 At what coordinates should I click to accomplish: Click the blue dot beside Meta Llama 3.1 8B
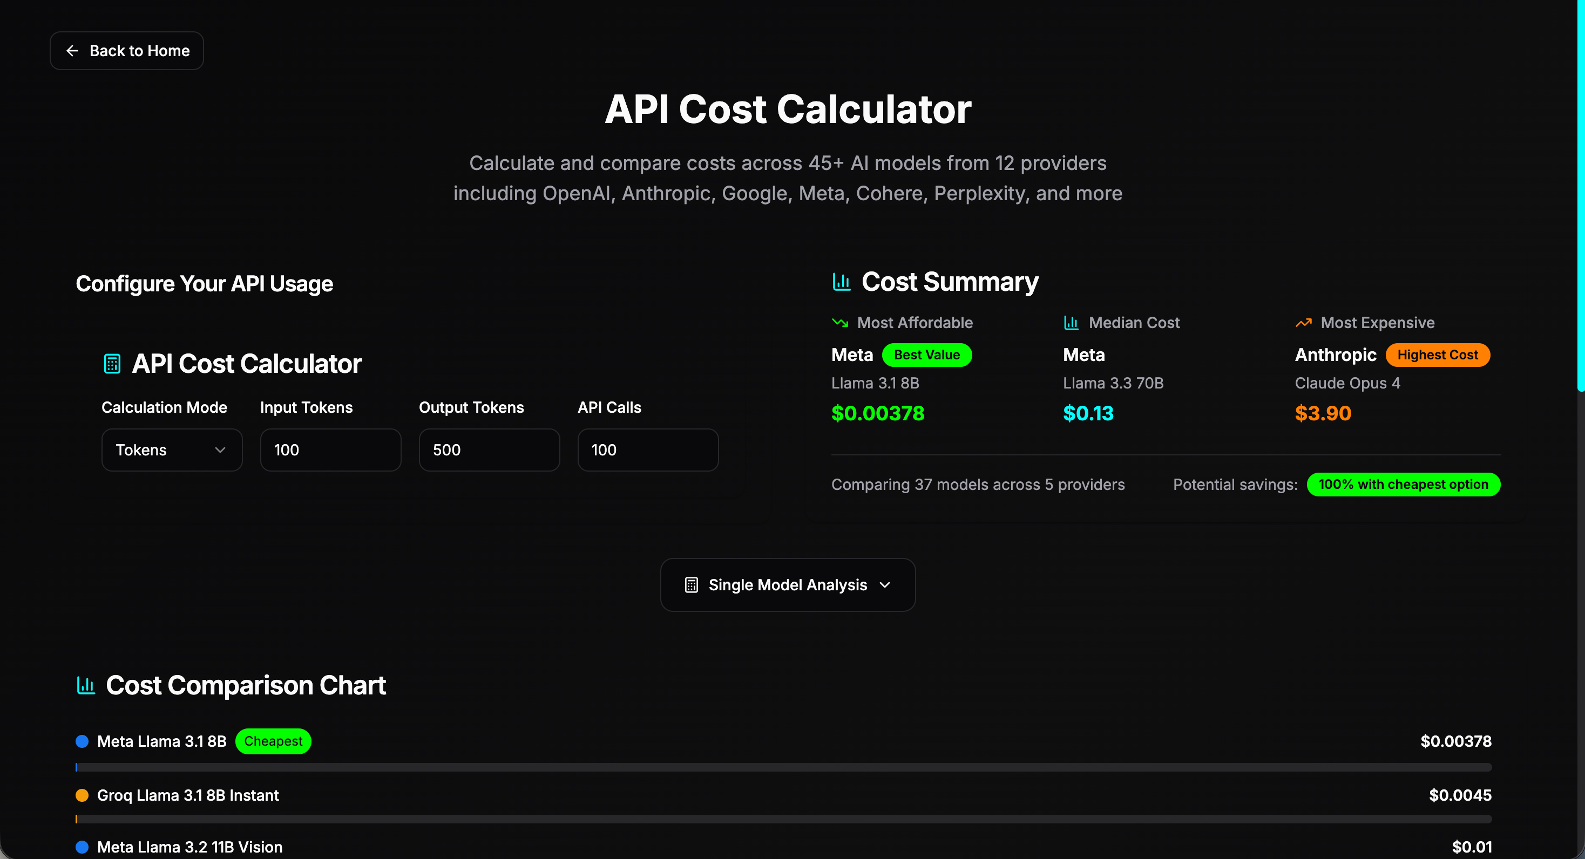click(82, 741)
